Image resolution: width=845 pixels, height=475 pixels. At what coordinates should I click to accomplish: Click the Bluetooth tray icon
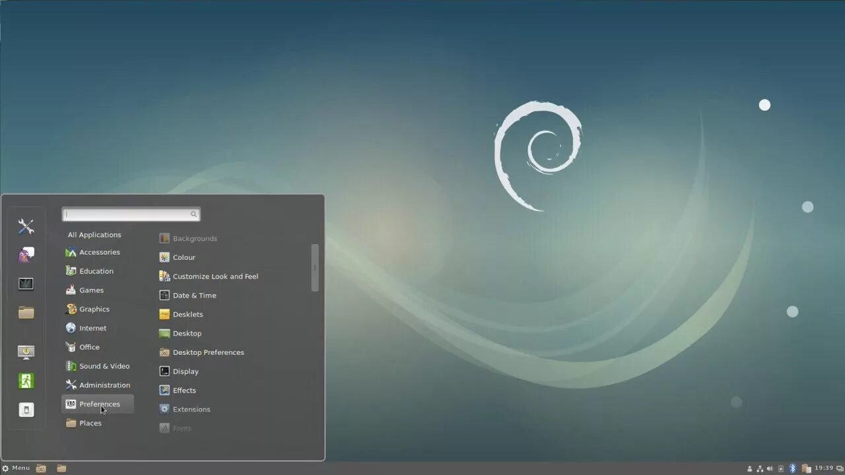click(792, 468)
